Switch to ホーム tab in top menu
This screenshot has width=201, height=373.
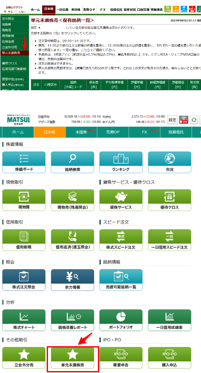(35, 10)
